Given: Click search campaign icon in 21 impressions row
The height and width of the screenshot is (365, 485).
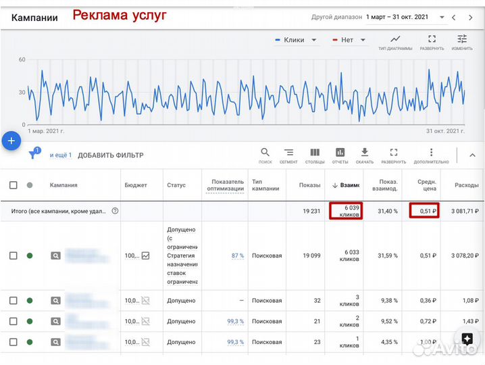Looking at the screenshot, I should point(55,321).
